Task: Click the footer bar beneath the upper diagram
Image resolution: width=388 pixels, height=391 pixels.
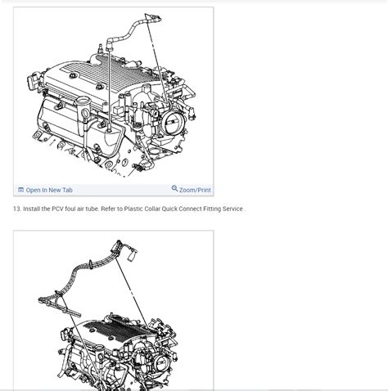Action: [x=114, y=190]
